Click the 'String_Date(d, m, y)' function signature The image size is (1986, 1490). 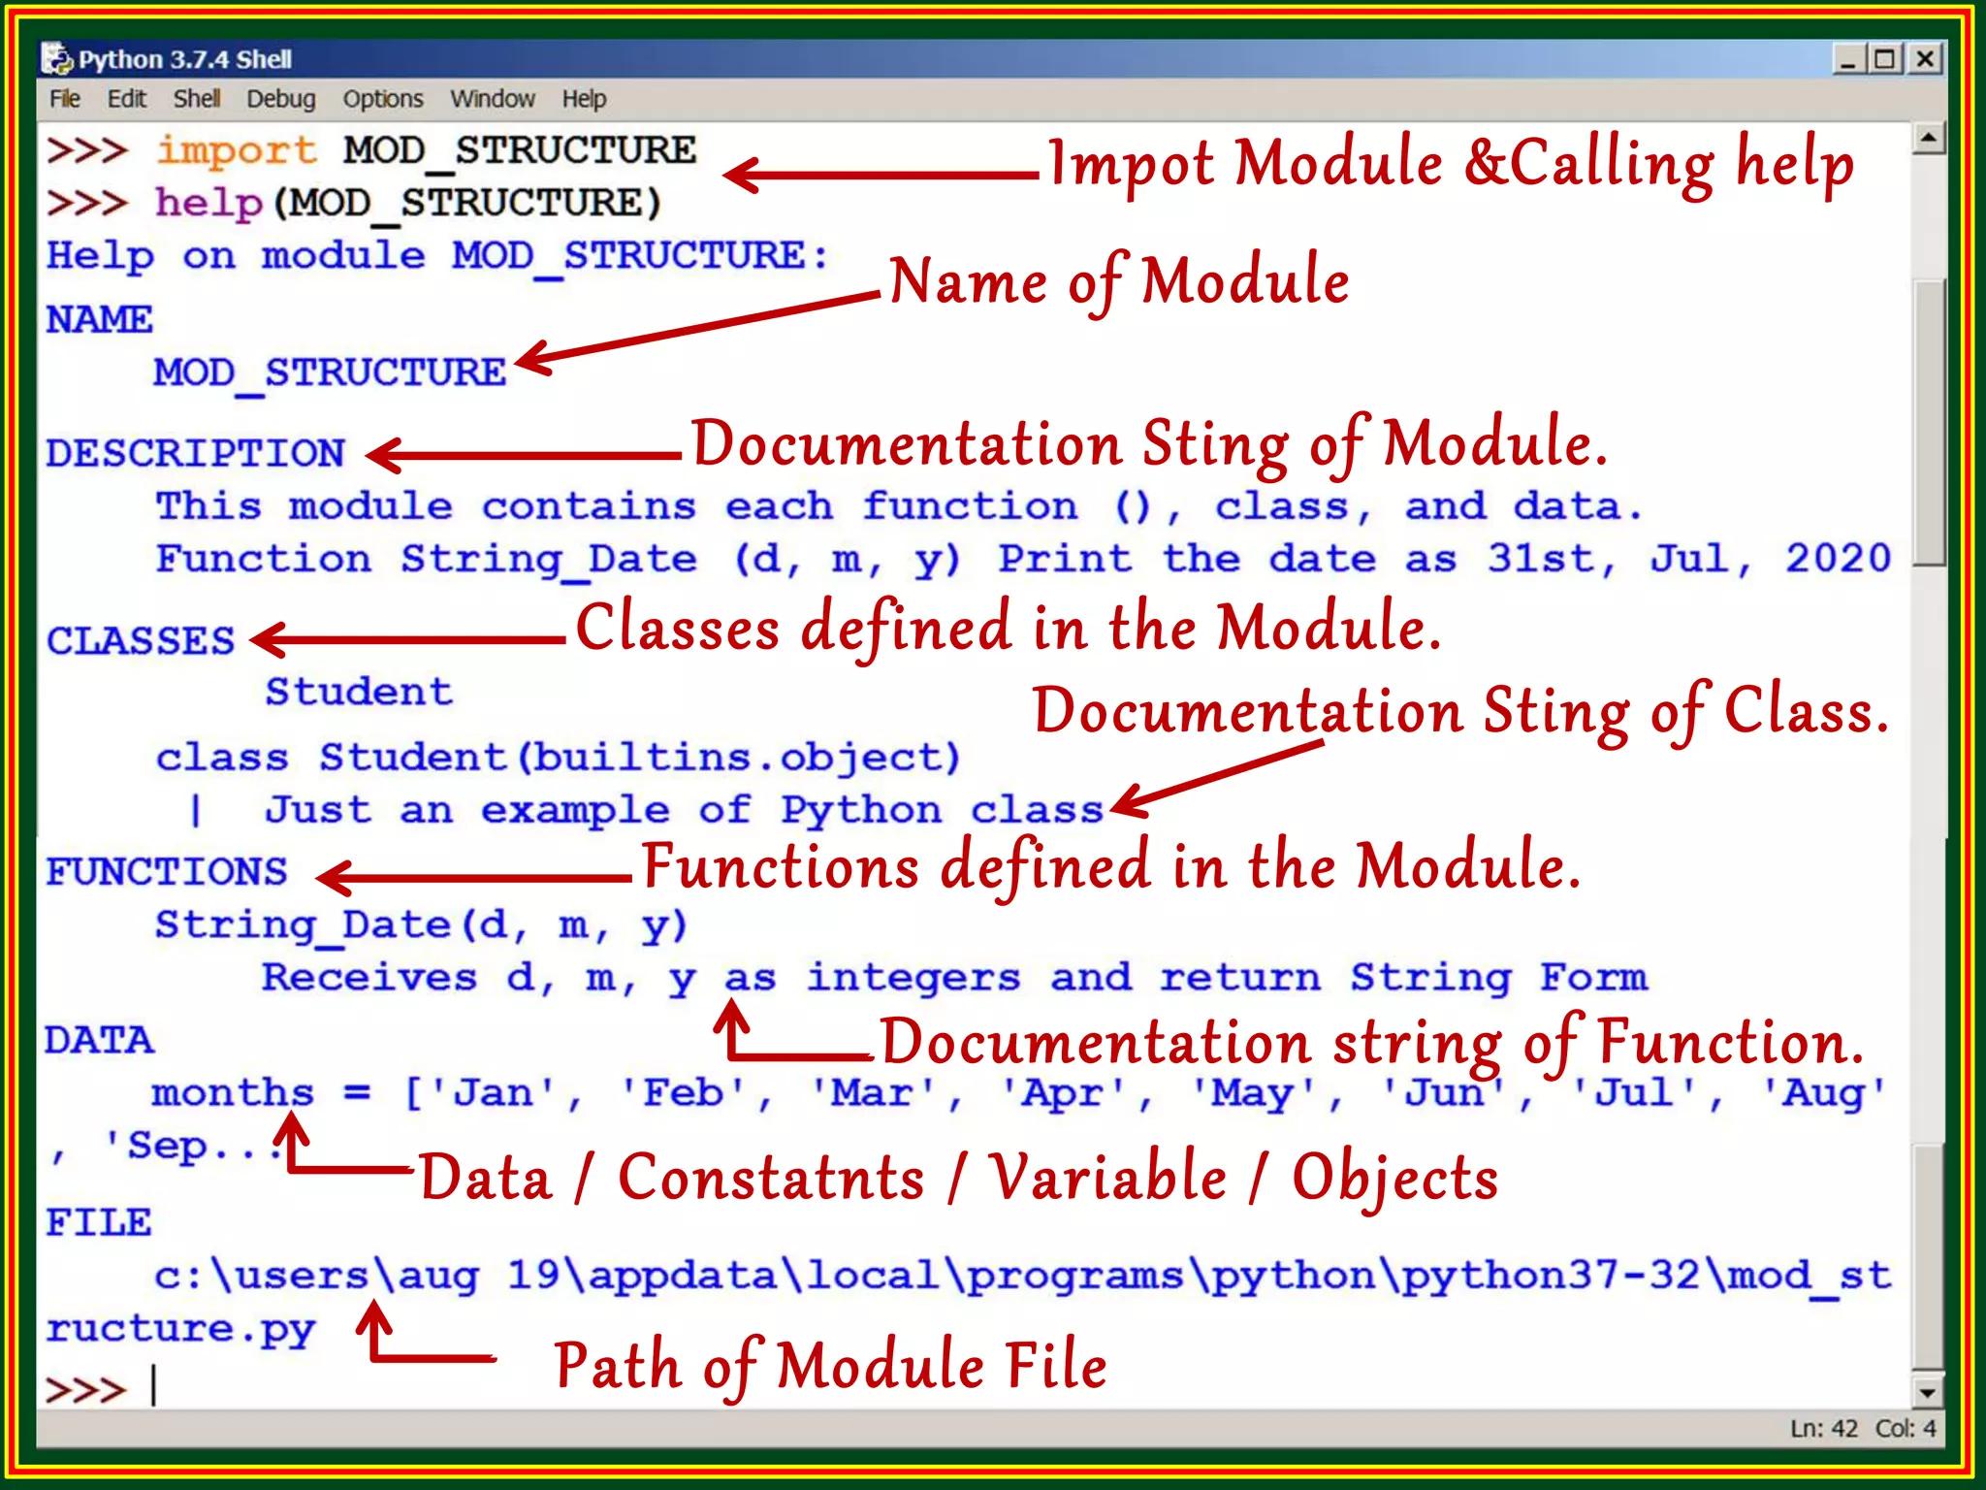(x=421, y=926)
